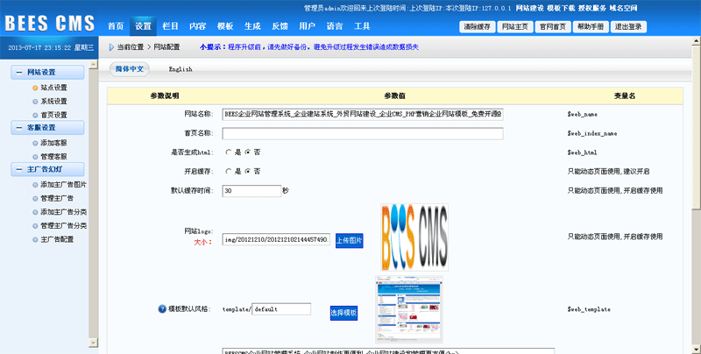Image resolution: width=701 pixels, height=354 pixels.
Task: Open the 模板 menu
Action: tap(225, 26)
